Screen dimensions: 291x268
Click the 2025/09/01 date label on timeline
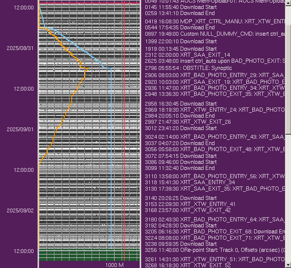20,129
